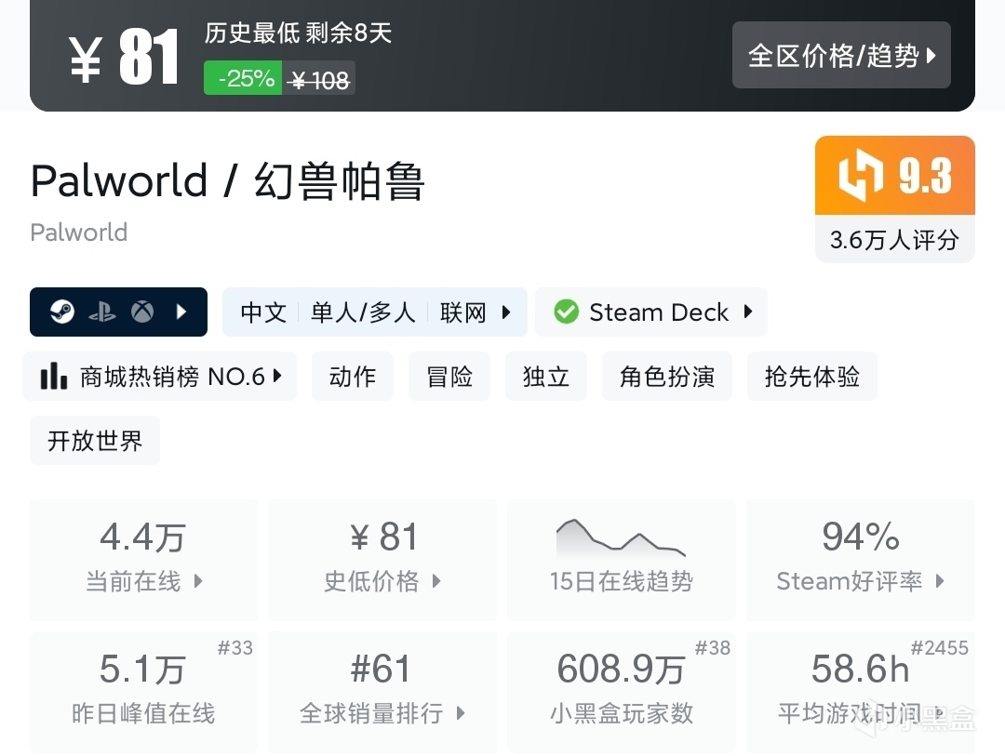
Task: Expand the language and mode details arrow
Action: 506,312
